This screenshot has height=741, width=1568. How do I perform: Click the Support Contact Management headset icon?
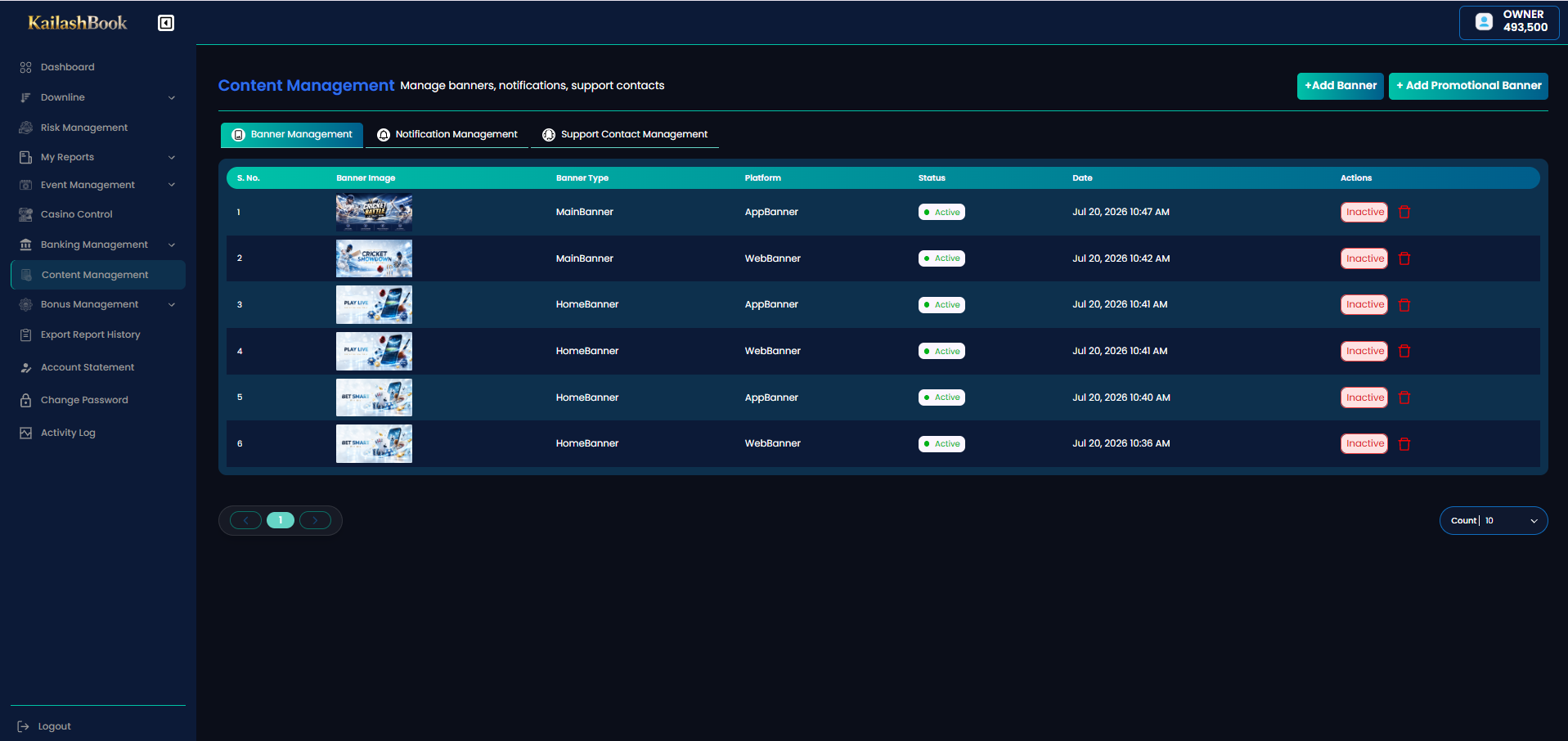tap(549, 135)
